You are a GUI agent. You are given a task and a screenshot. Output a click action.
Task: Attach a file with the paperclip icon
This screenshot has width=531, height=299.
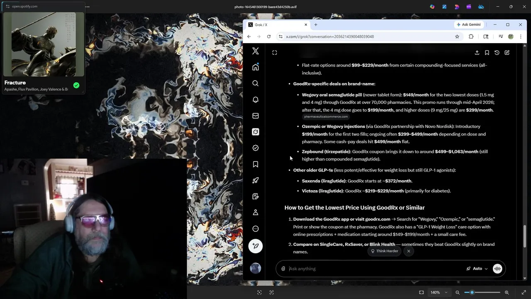tap(283, 269)
